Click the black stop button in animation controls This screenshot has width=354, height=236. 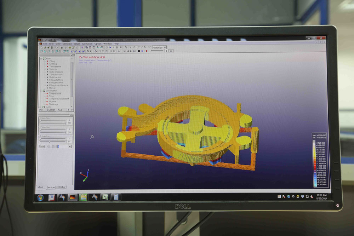tap(139, 51)
